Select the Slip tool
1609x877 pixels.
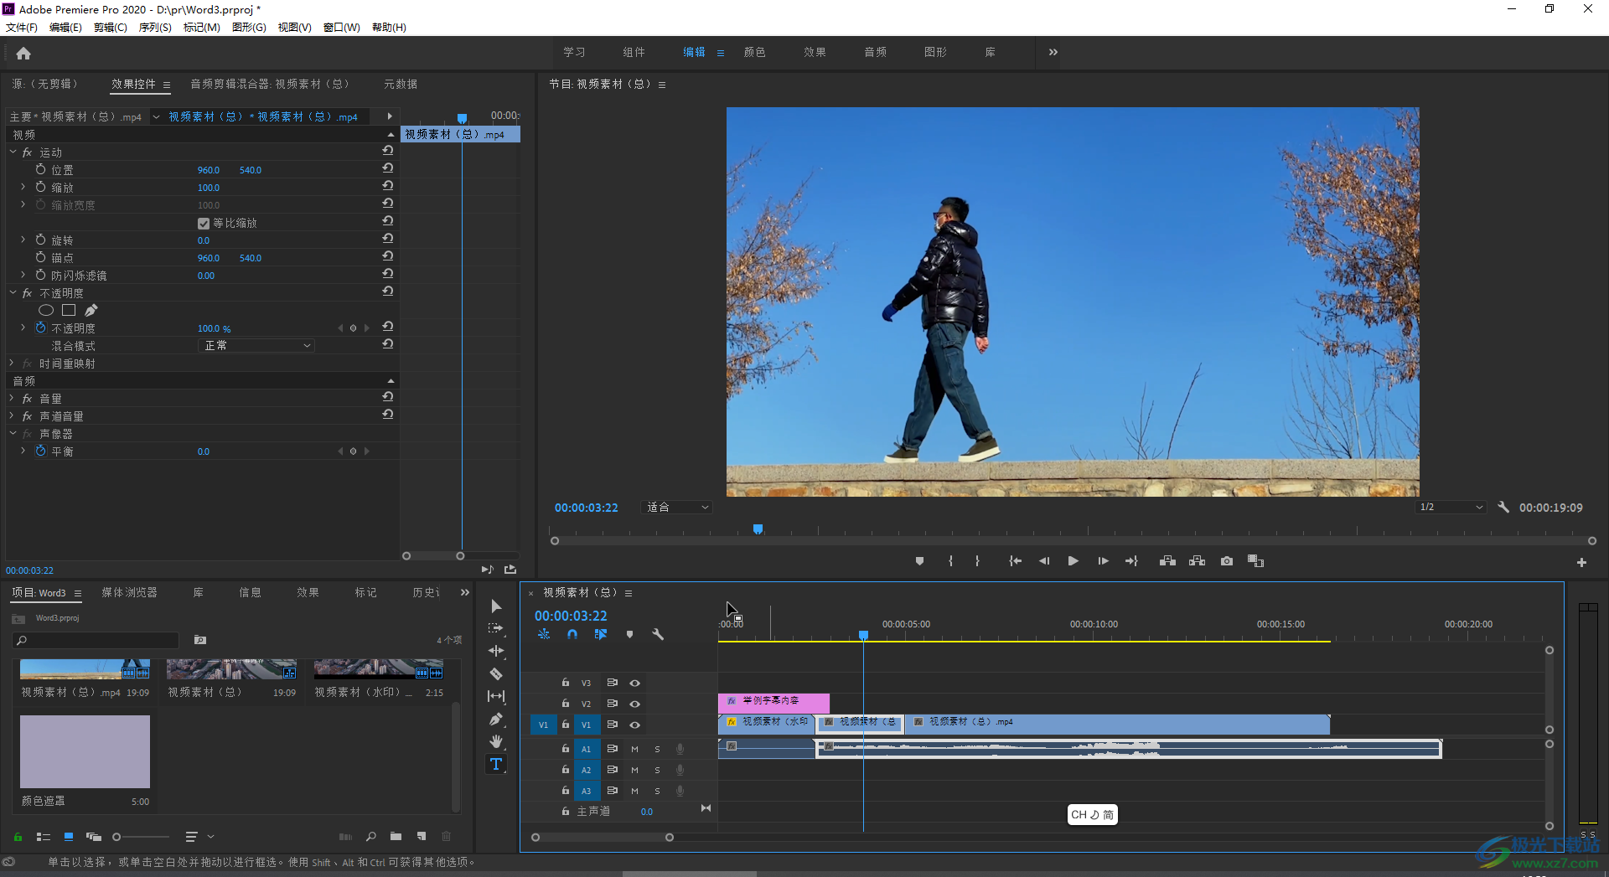pos(496,696)
